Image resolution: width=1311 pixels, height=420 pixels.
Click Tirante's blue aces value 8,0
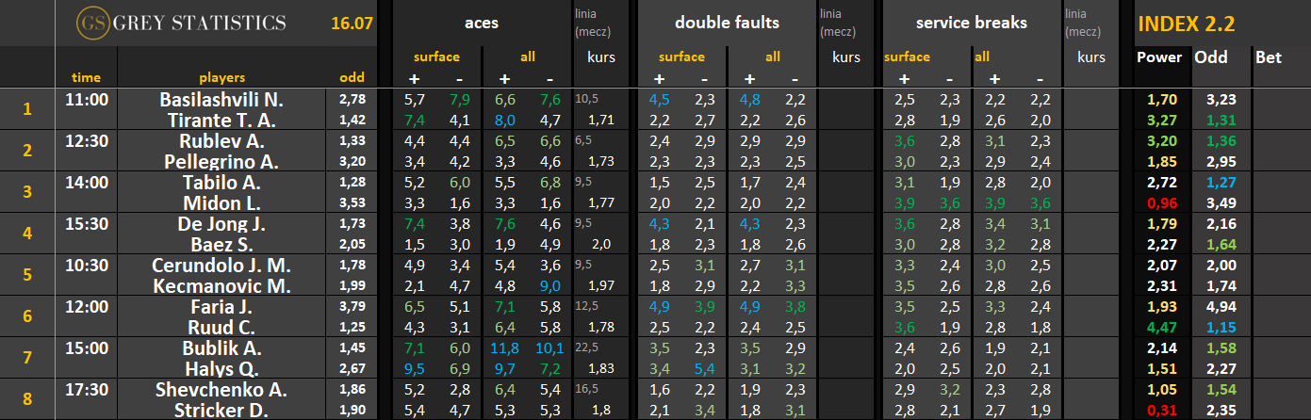(504, 120)
